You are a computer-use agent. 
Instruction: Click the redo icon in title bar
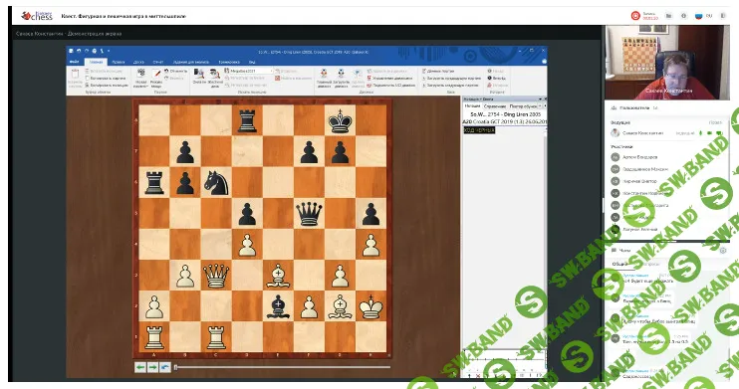click(87, 51)
